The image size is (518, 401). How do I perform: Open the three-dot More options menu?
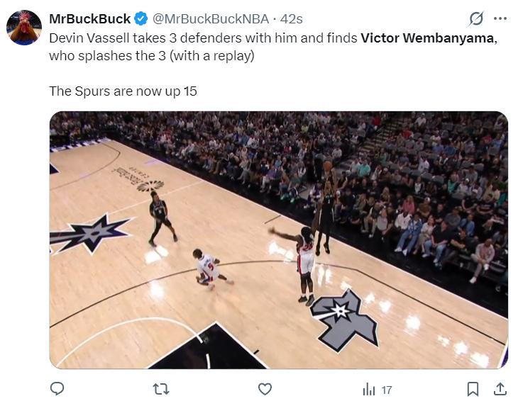[x=500, y=18]
